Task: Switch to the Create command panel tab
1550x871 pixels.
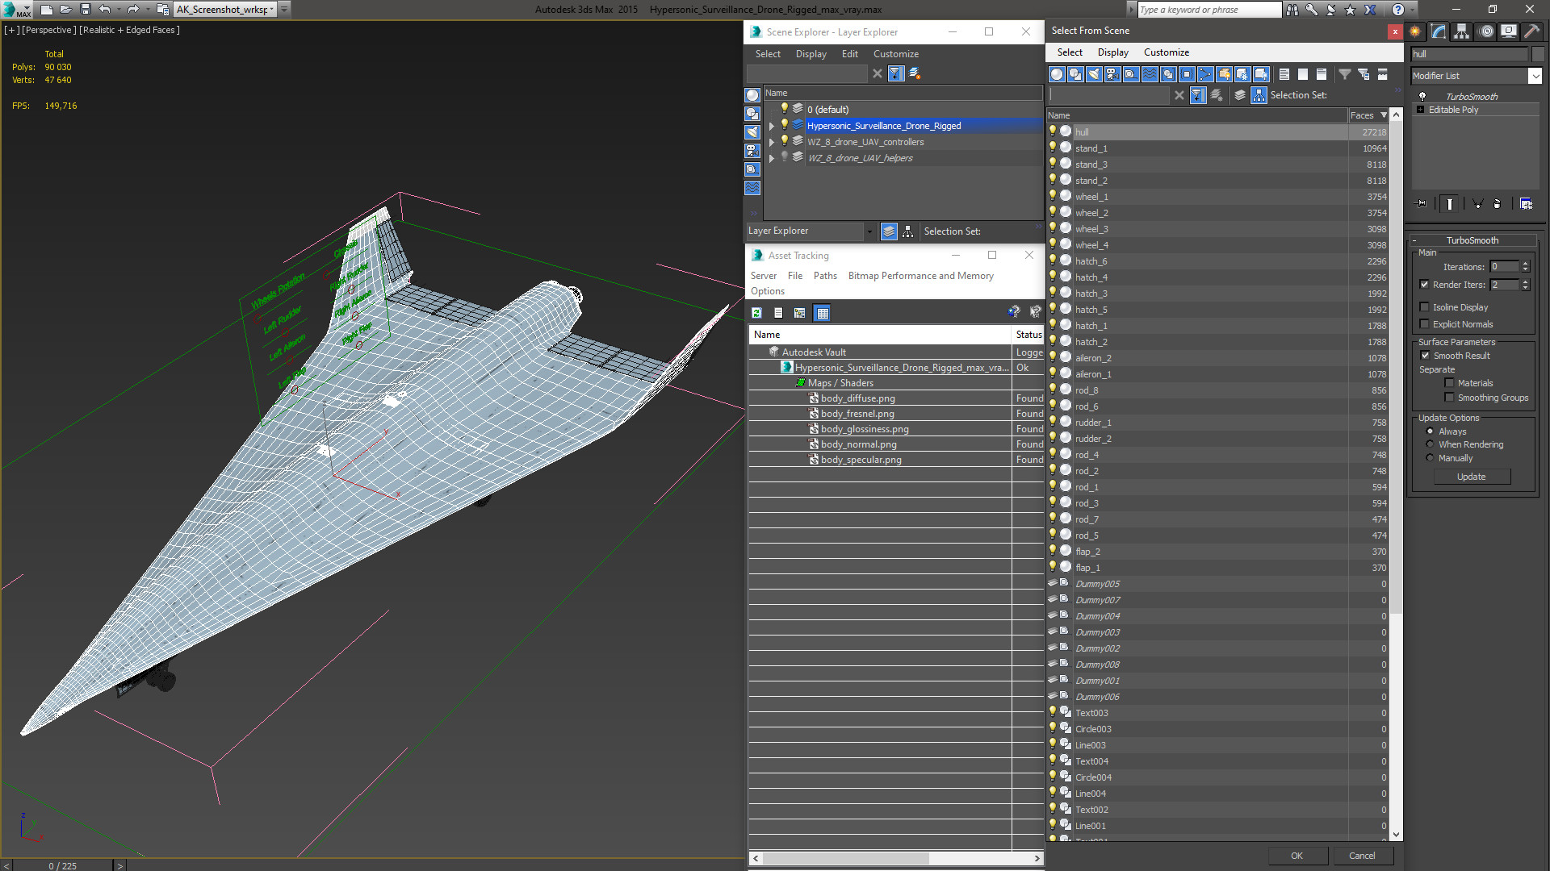Action: [x=1416, y=31]
